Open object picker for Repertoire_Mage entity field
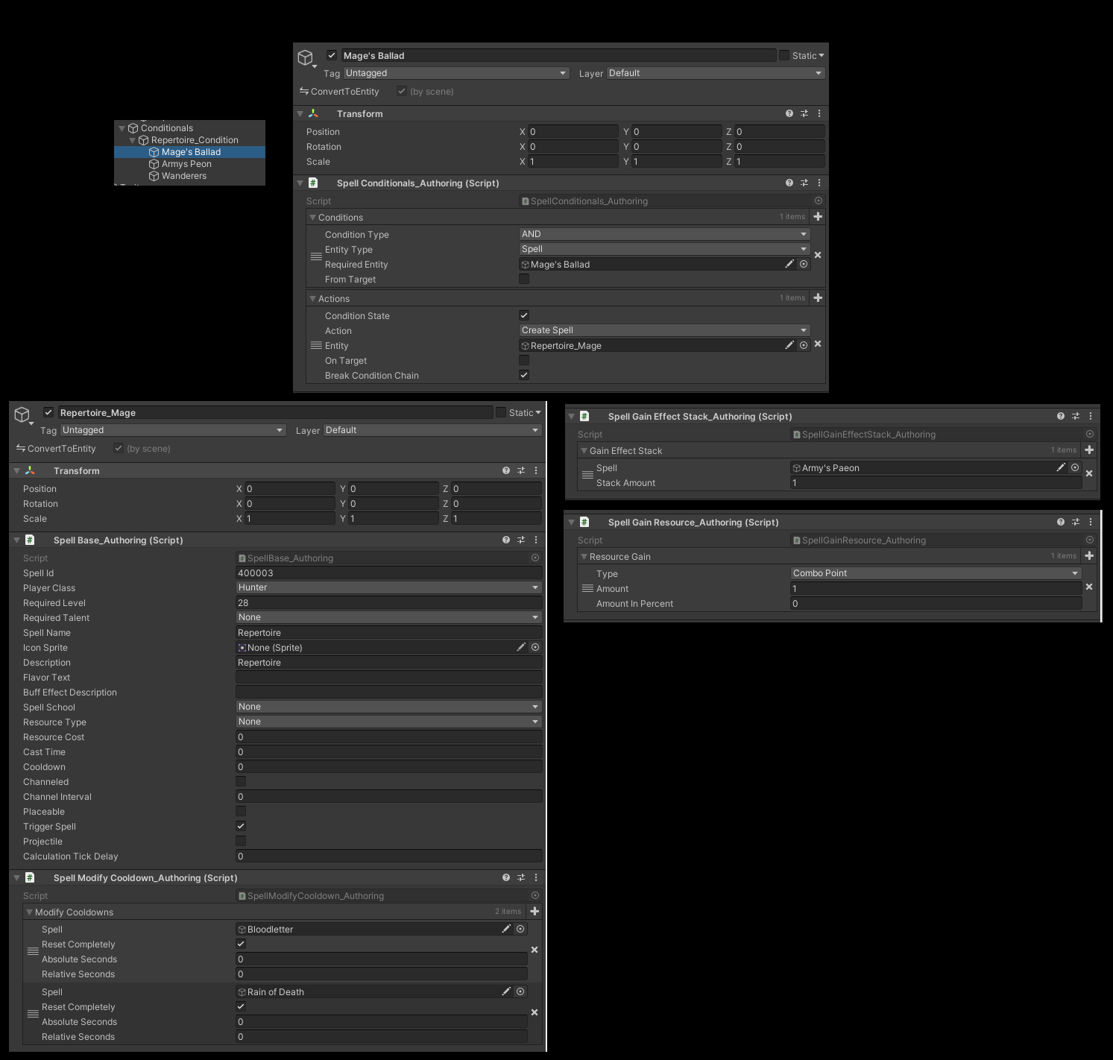Image resolution: width=1113 pixels, height=1060 pixels. [804, 346]
